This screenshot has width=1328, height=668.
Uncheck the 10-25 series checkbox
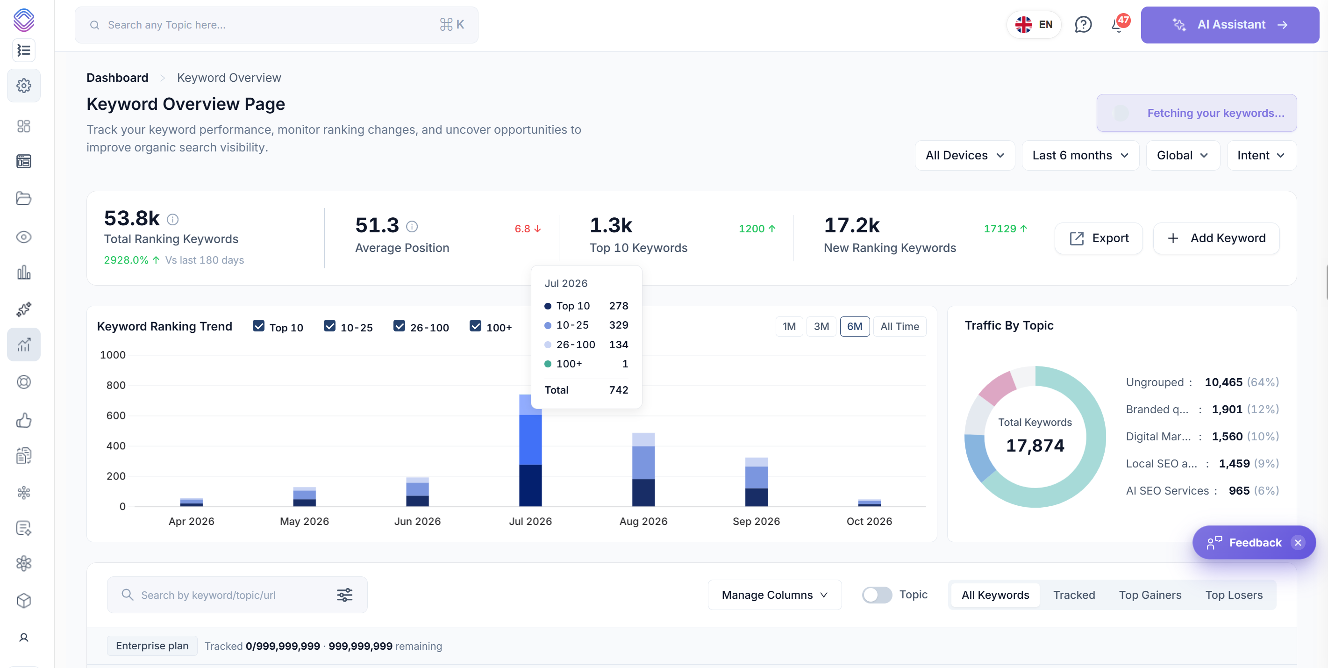point(329,326)
